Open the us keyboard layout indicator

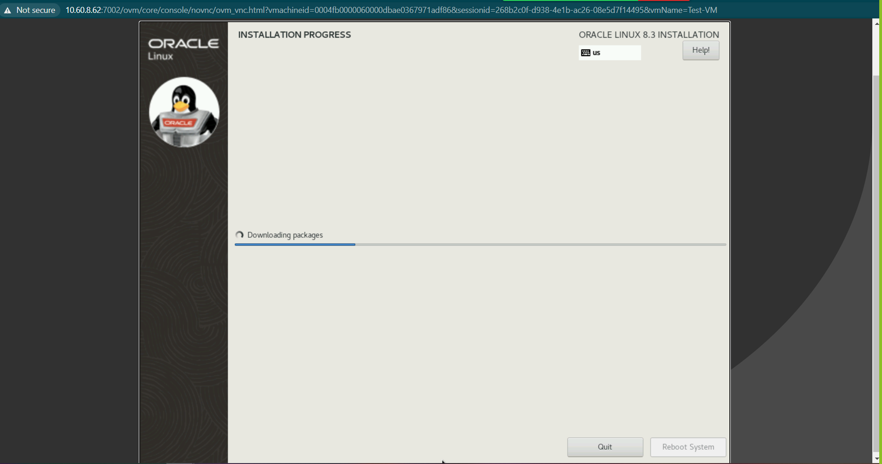(x=610, y=53)
